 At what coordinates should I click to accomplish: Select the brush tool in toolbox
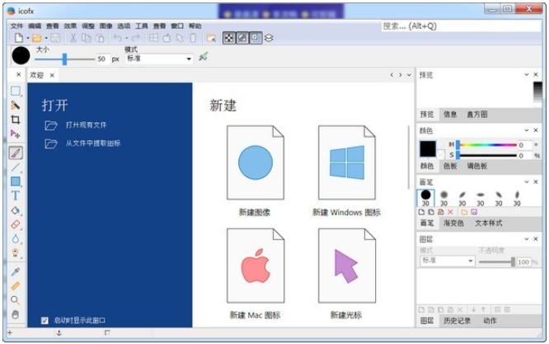click(x=16, y=153)
